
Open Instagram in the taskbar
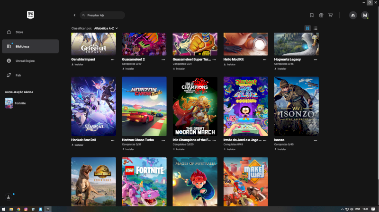[26, 209]
